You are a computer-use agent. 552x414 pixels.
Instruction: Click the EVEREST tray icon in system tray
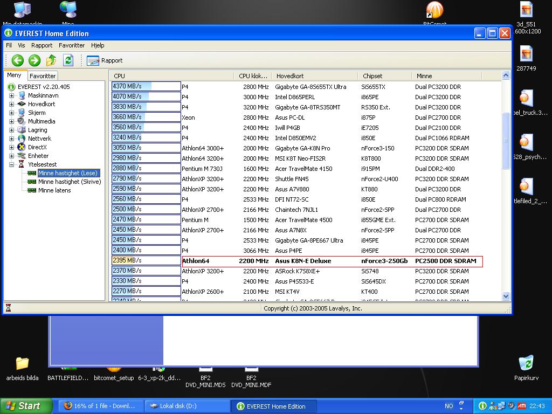(x=482, y=406)
